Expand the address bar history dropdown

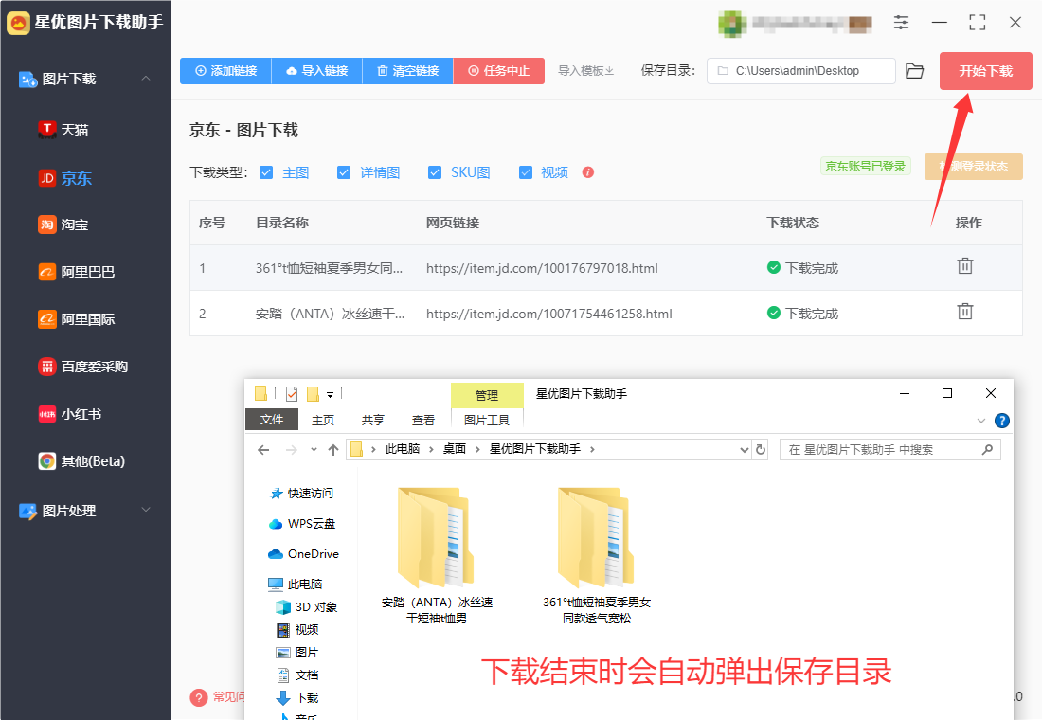click(x=745, y=450)
